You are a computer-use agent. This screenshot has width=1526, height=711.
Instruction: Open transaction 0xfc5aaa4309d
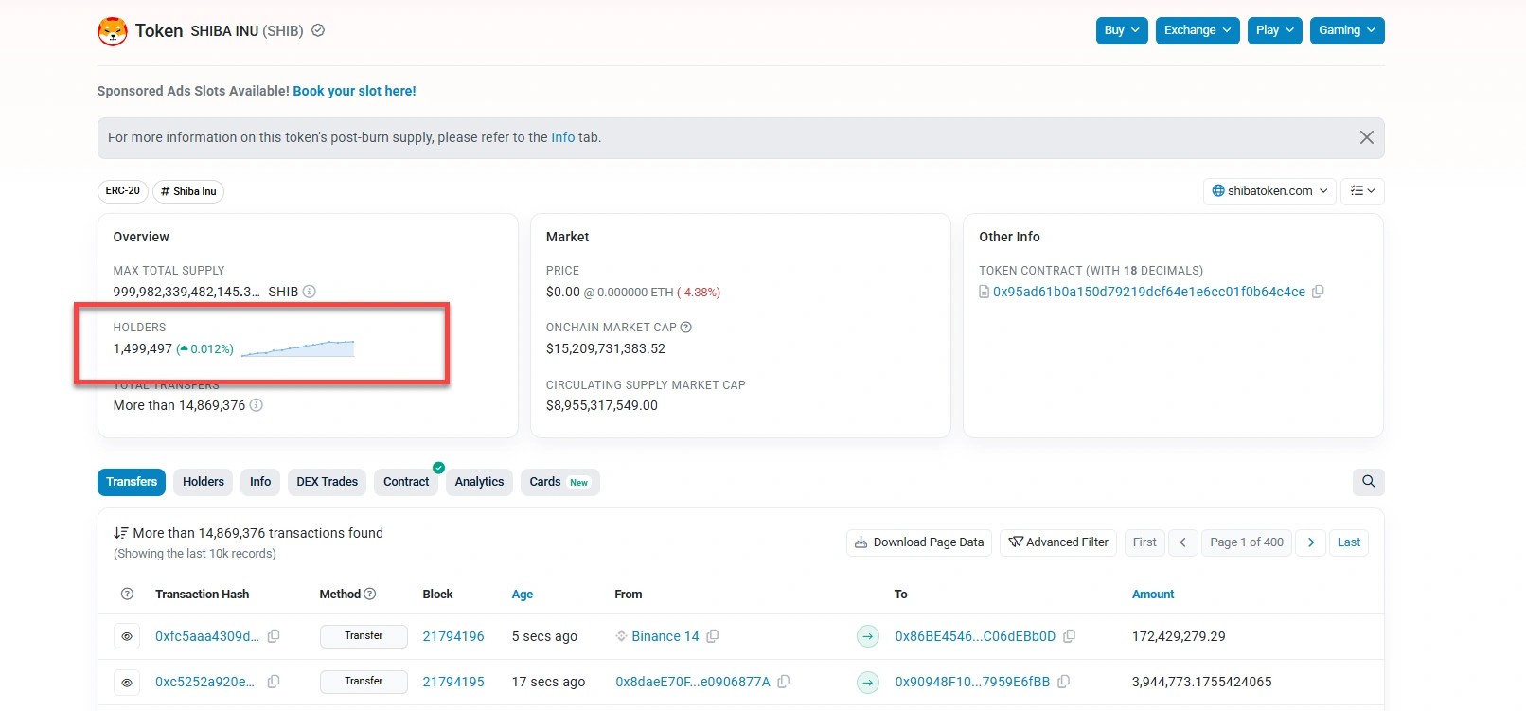[x=207, y=636]
